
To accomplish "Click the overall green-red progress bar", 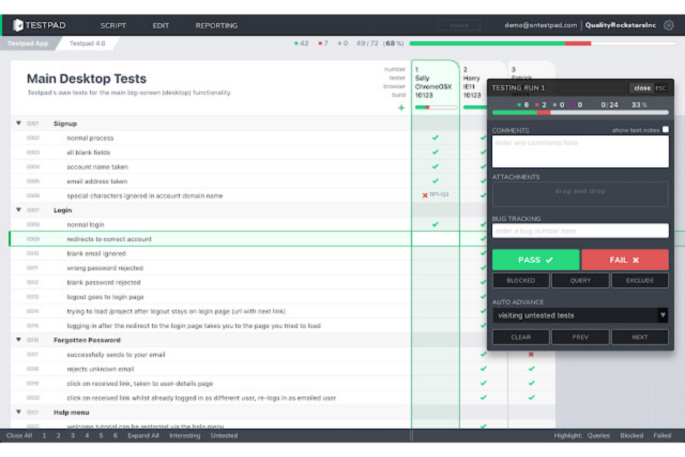I will [x=543, y=43].
